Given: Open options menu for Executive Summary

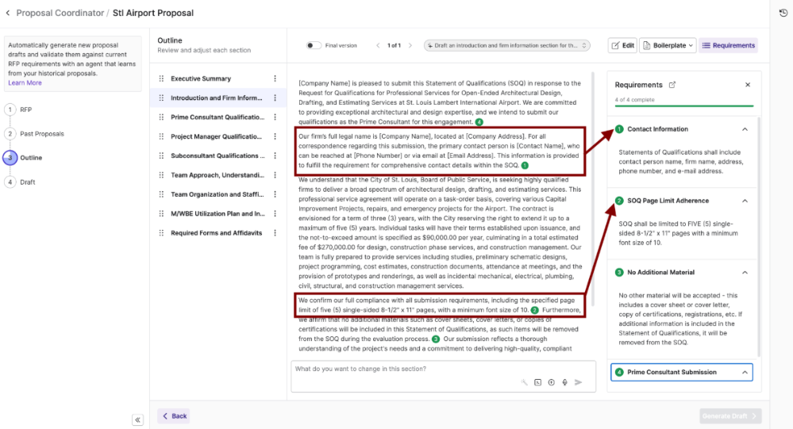Looking at the screenshot, I should 275,79.
